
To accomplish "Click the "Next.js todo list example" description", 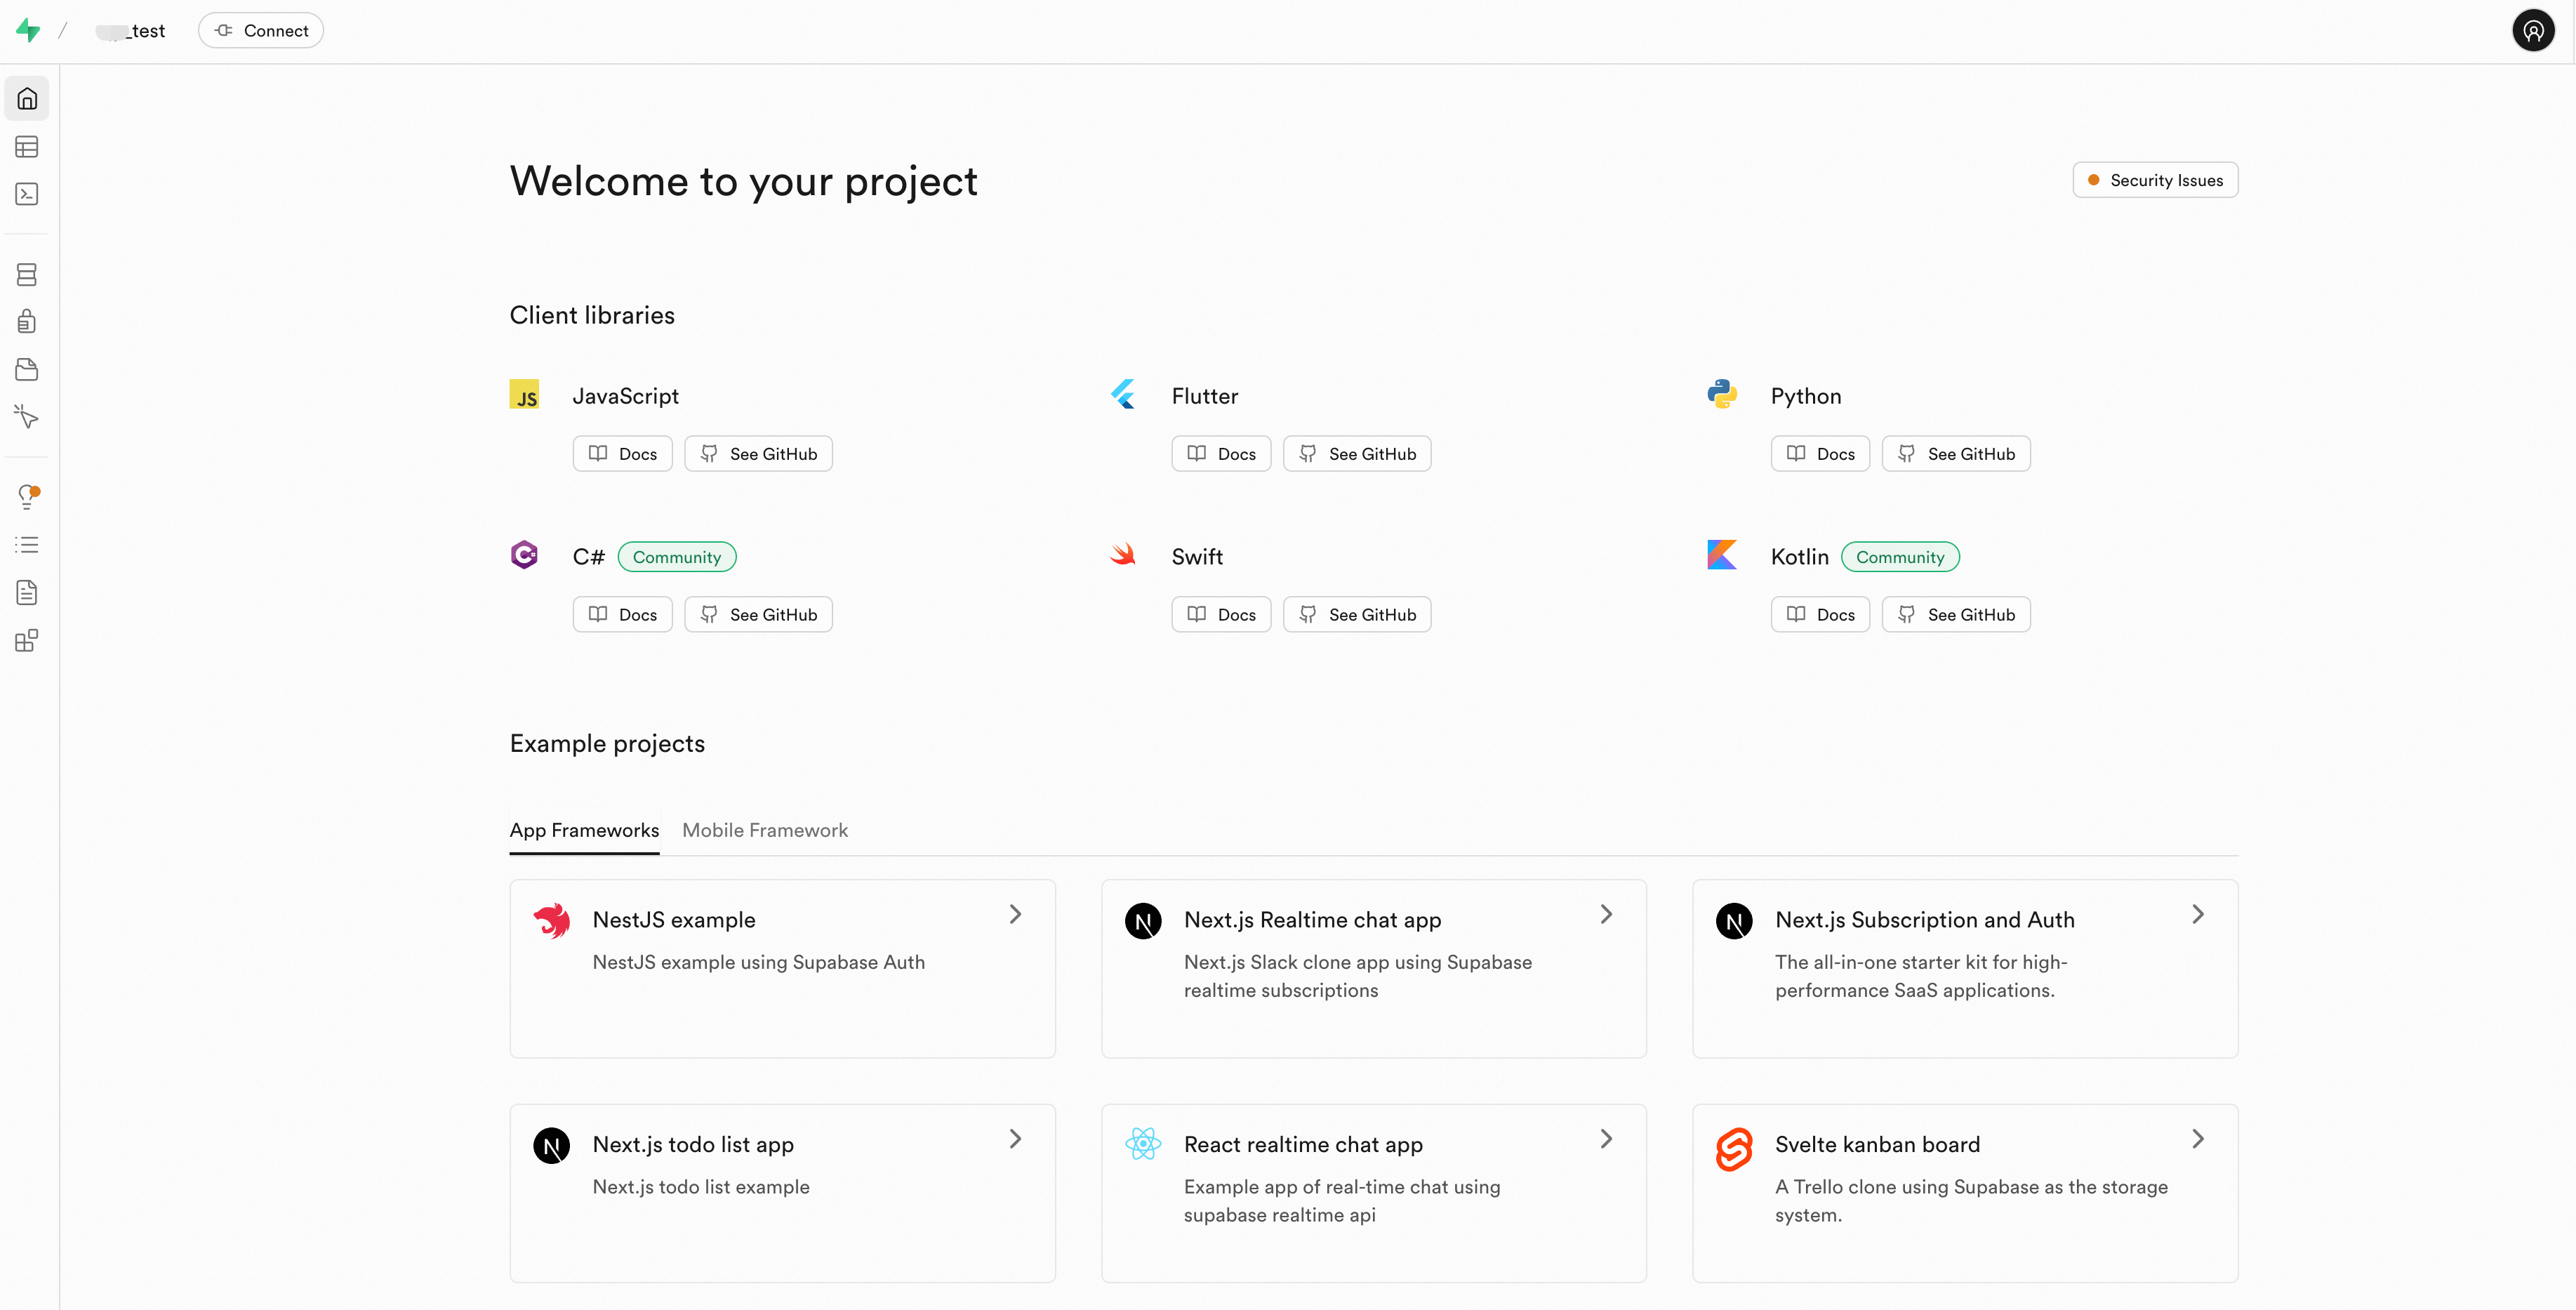I will point(701,1188).
